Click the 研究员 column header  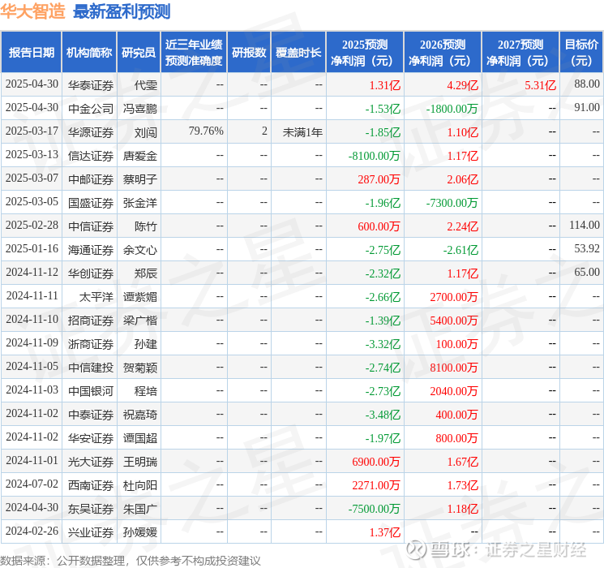click(139, 53)
